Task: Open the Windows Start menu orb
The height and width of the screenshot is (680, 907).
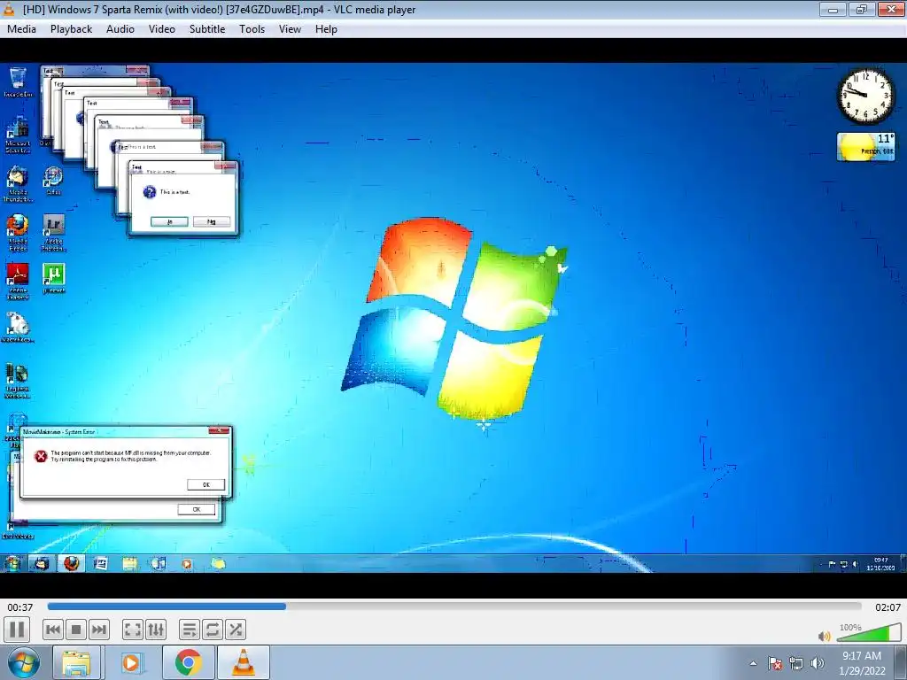Action: pos(23,662)
